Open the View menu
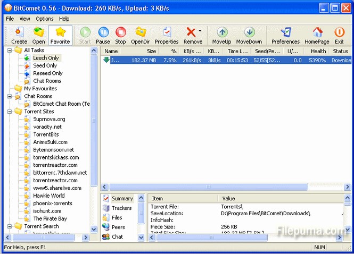 (x=25, y=19)
